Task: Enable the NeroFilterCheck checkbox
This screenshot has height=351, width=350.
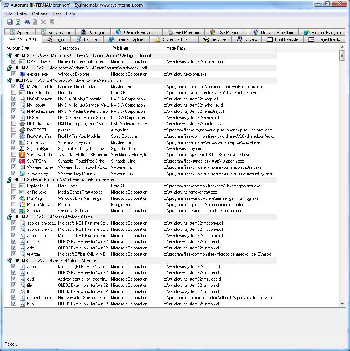Action: (x=13, y=92)
